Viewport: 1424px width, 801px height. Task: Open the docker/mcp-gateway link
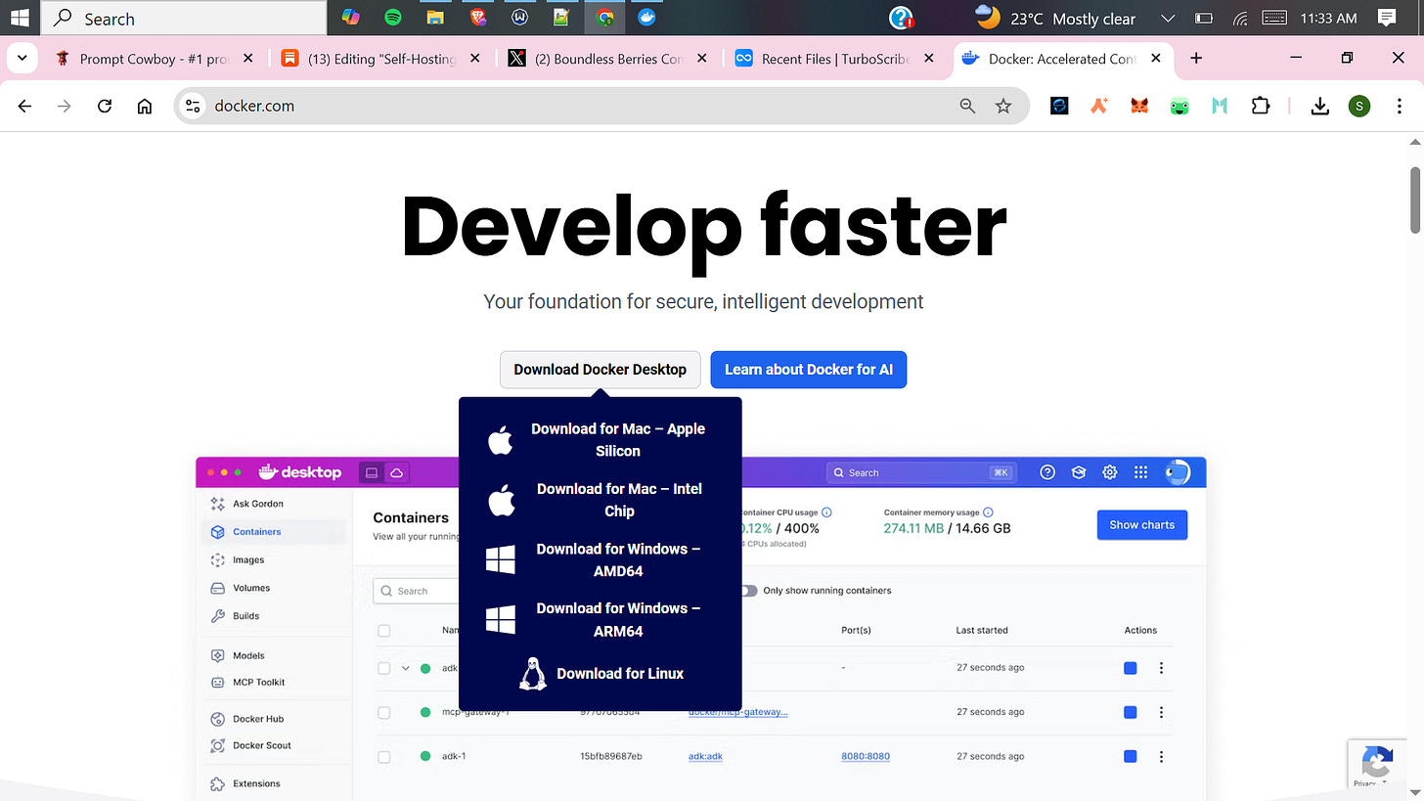[738, 712]
